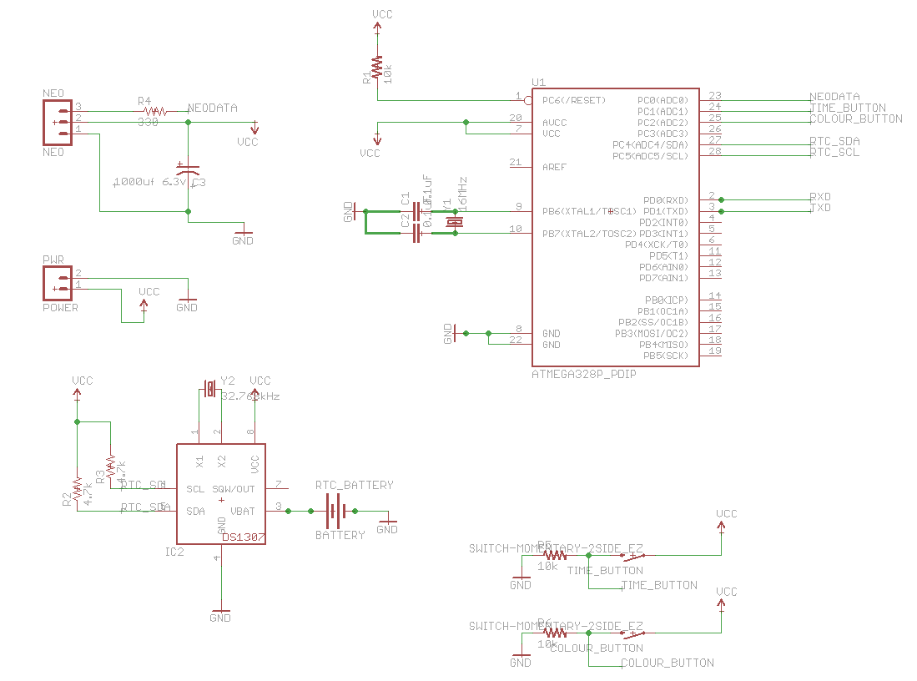Select the TIME_BUTTON net label beside U1 pin 24
Screen dimensions: 917x681
(x=848, y=108)
